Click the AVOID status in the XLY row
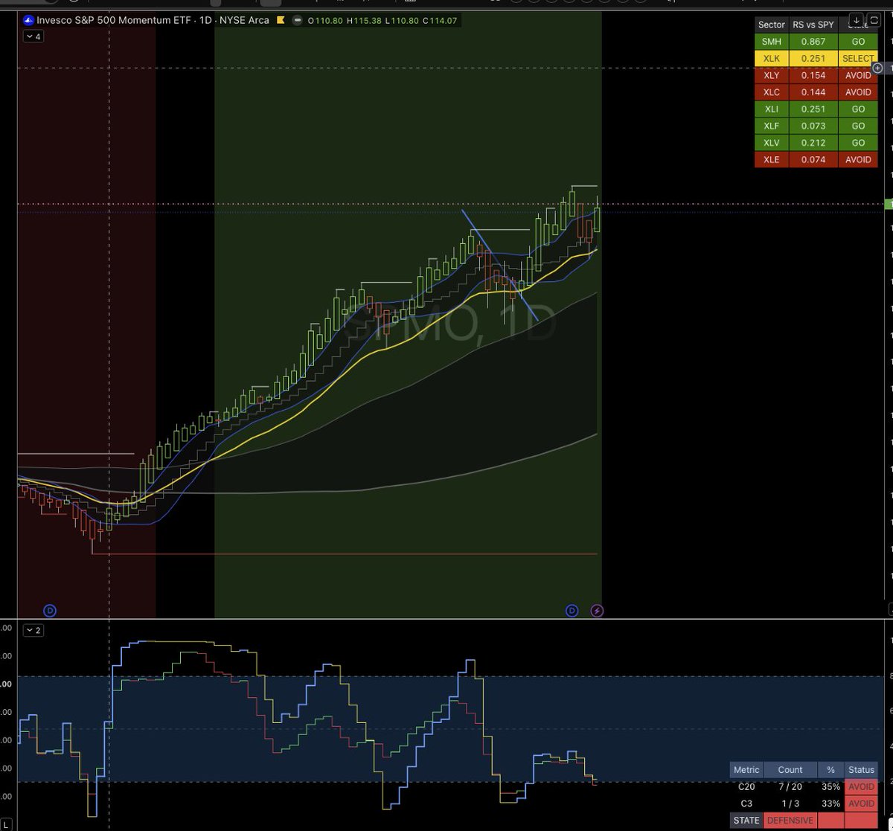Image resolution: width=893 pixels, height=831 pixels. point(858,75)
